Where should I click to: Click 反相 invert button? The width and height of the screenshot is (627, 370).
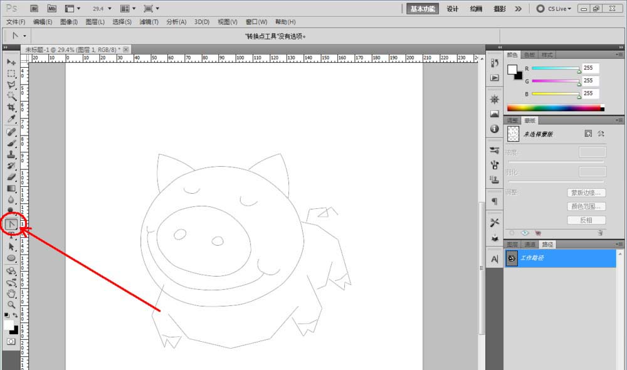click(586, 220)
